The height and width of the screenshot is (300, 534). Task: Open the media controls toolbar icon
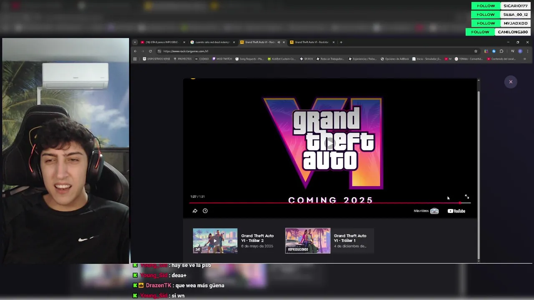click(x=512, y=51)
